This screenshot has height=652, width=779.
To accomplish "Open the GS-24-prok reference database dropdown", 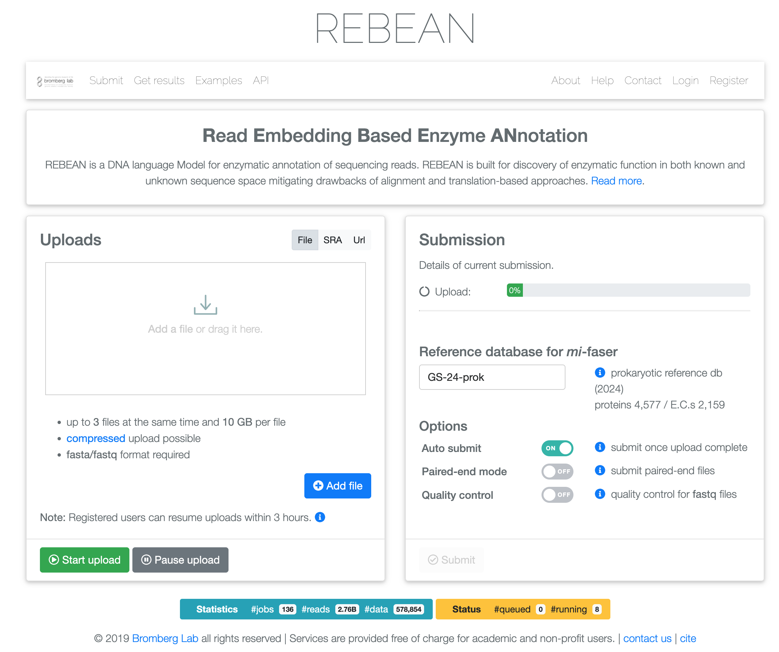I will [x=492, y=377].
